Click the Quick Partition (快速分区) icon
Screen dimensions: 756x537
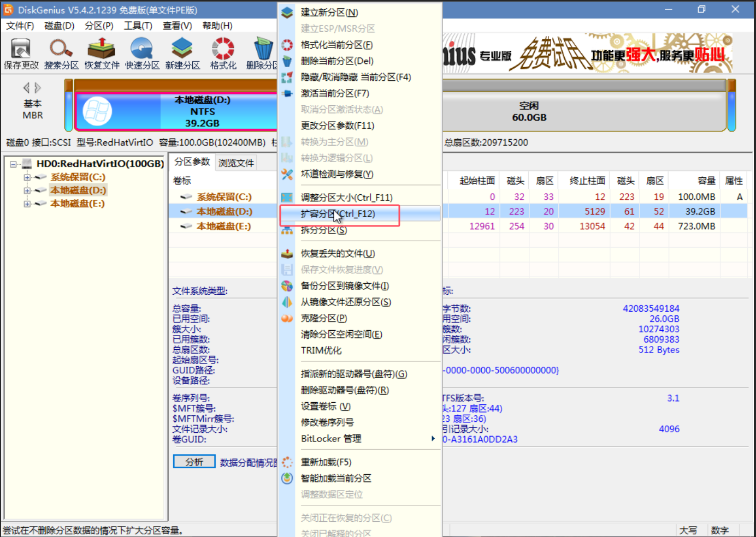point(142,53)
